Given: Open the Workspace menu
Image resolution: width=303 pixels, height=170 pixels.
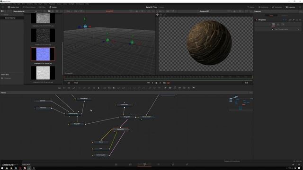Looking at the screenshot, I should [x=80, y=4].
